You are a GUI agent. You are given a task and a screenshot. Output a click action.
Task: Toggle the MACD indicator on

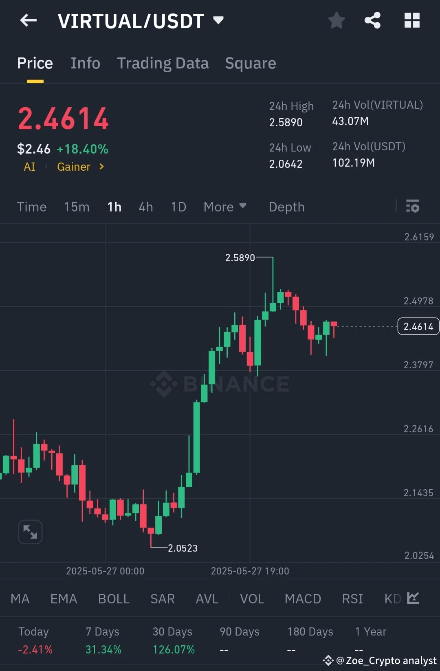(x=303, y=598)
